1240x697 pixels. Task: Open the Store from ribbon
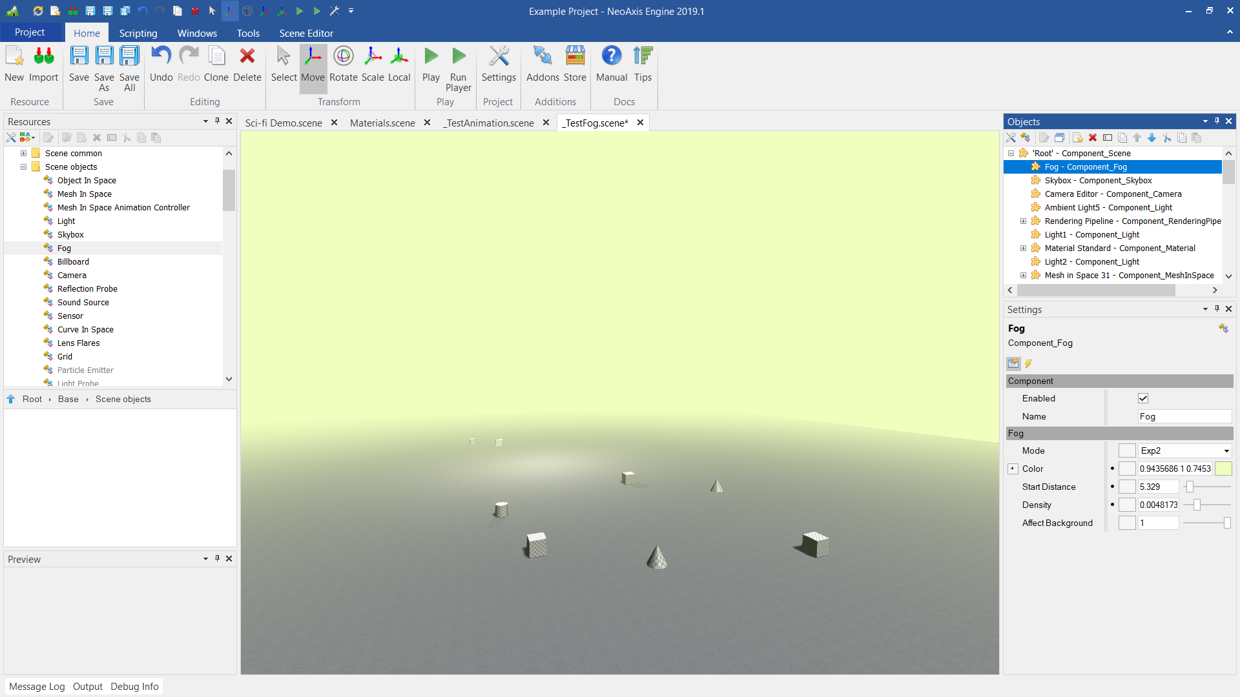coord(575,65)
